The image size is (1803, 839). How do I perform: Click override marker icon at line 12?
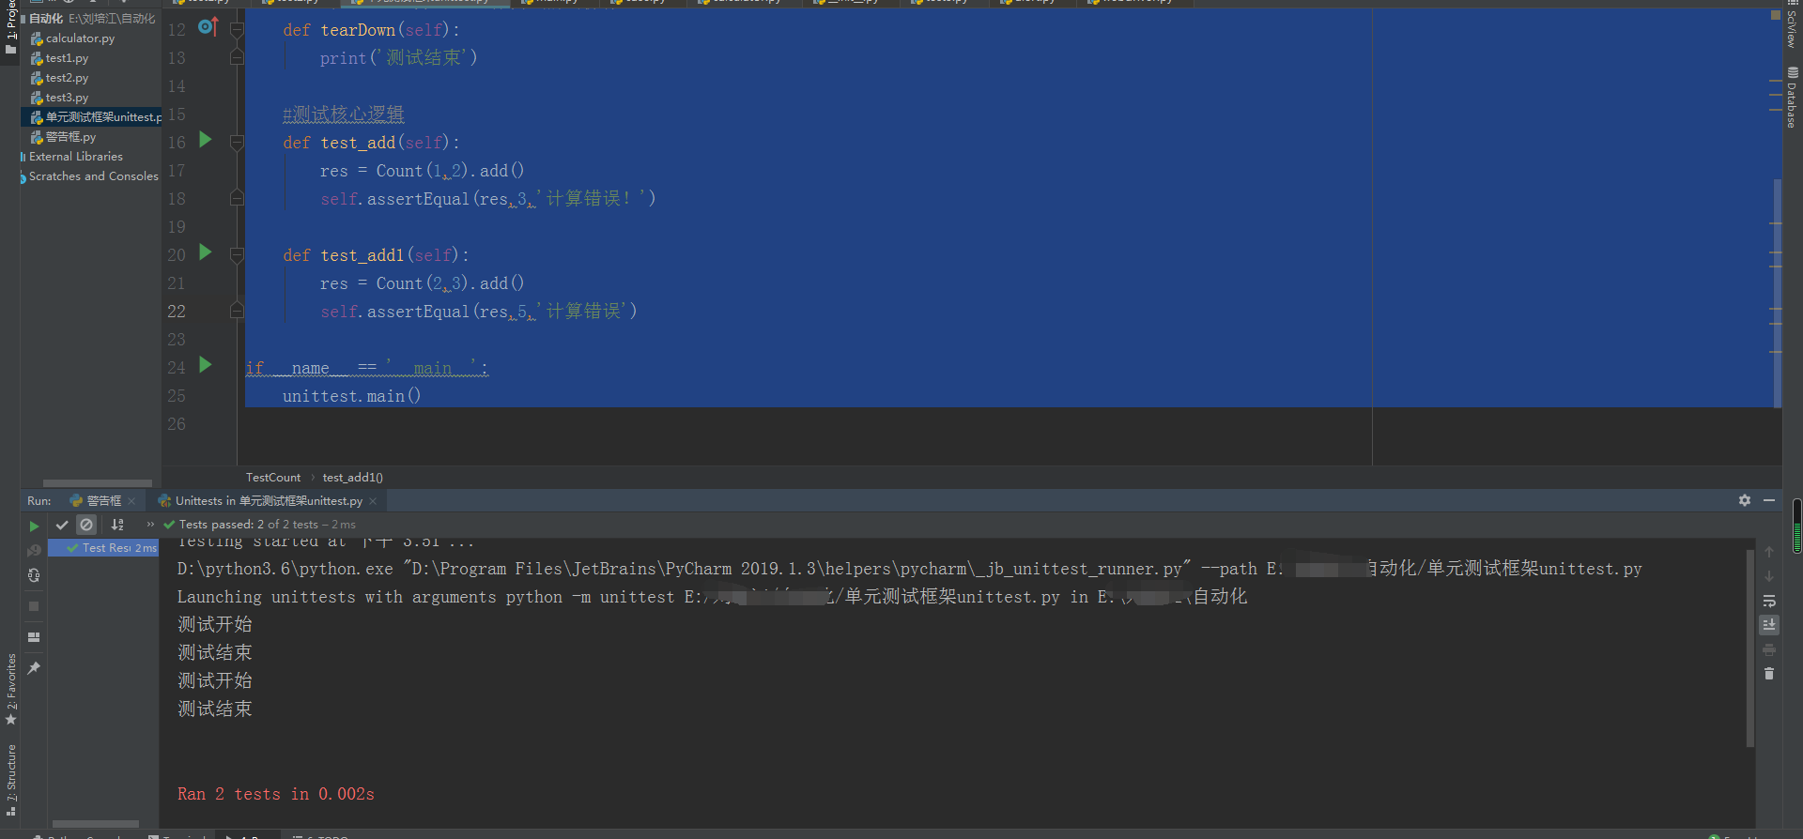[208, 27]
